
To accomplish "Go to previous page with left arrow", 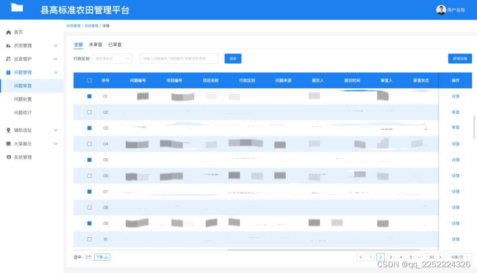I will coord(360,257).
